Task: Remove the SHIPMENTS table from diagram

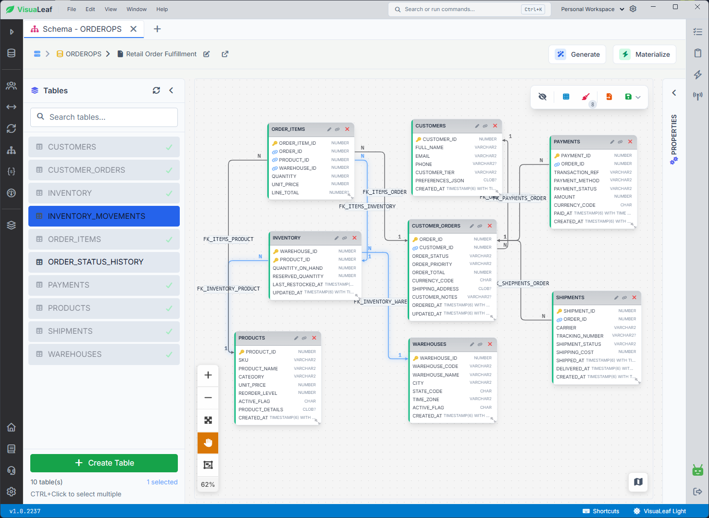Action: click(x=634, y=298)
